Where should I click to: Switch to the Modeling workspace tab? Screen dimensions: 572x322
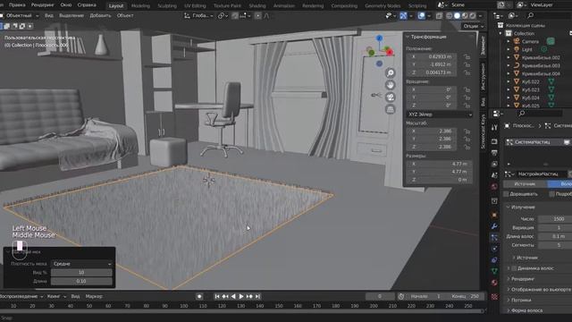140,6
